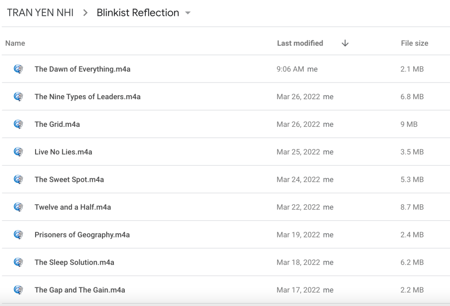This screenshot has width=450, height=306.
Task: Select the icon next to The Grid.m4a
Action: click(x=18, y=124)
